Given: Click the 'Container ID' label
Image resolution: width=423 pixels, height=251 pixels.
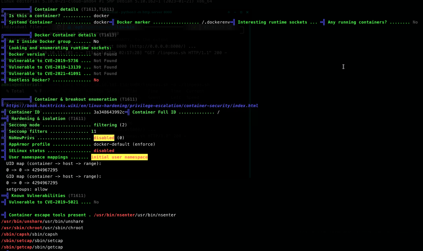Looking at the screenshot, I should (24, 112).
